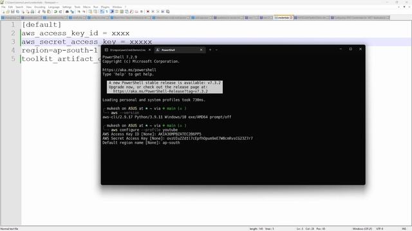This screenshot has width=412, height=231.
Task: Click the 'INS' indicator in status bar
Action: 404,229
